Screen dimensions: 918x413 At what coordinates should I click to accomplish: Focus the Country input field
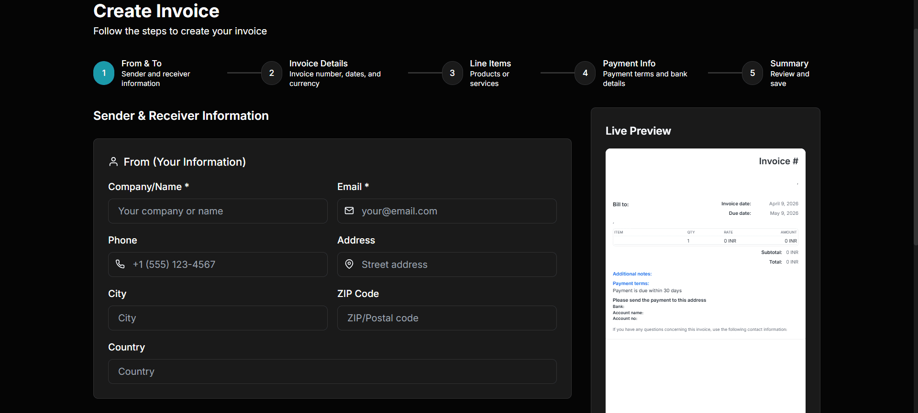tap(332, 371)
